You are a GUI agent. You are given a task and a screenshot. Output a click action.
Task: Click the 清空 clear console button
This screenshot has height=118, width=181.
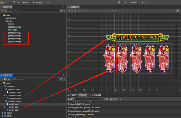pos(71,99)
